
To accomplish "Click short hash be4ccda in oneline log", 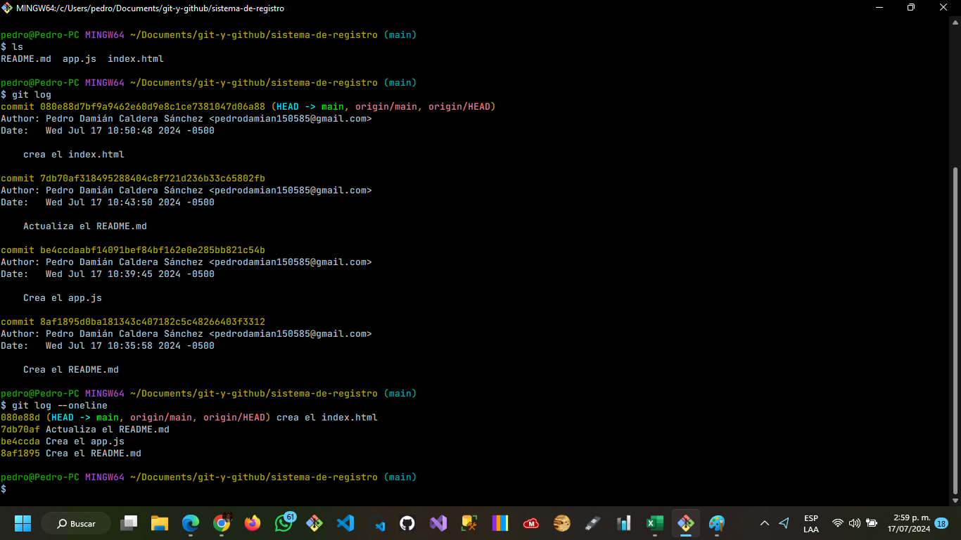I will (x=20, y=442).
